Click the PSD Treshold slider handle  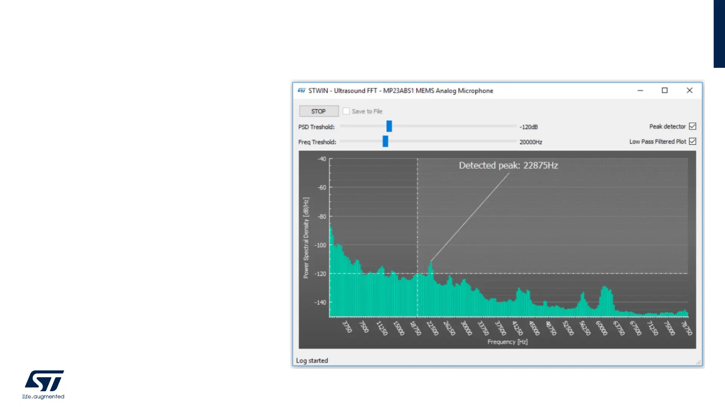[x=389, y=126]
